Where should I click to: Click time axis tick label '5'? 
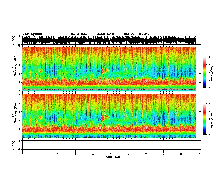(x=111, y=154)
